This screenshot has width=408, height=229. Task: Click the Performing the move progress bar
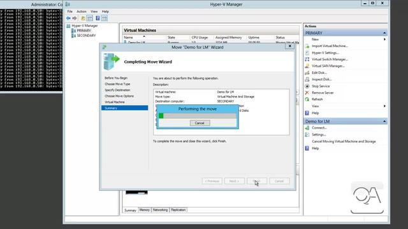coord(197,116)
